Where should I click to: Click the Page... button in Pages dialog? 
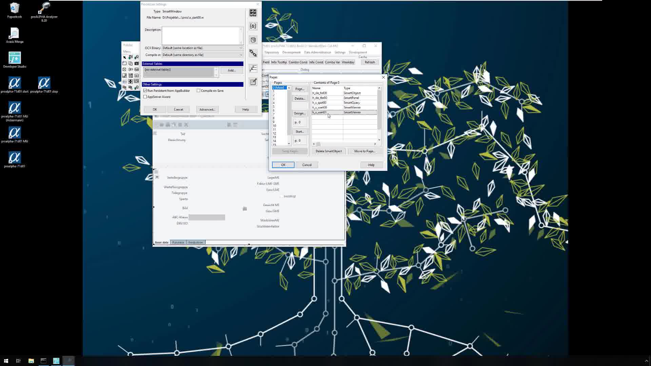300,89
